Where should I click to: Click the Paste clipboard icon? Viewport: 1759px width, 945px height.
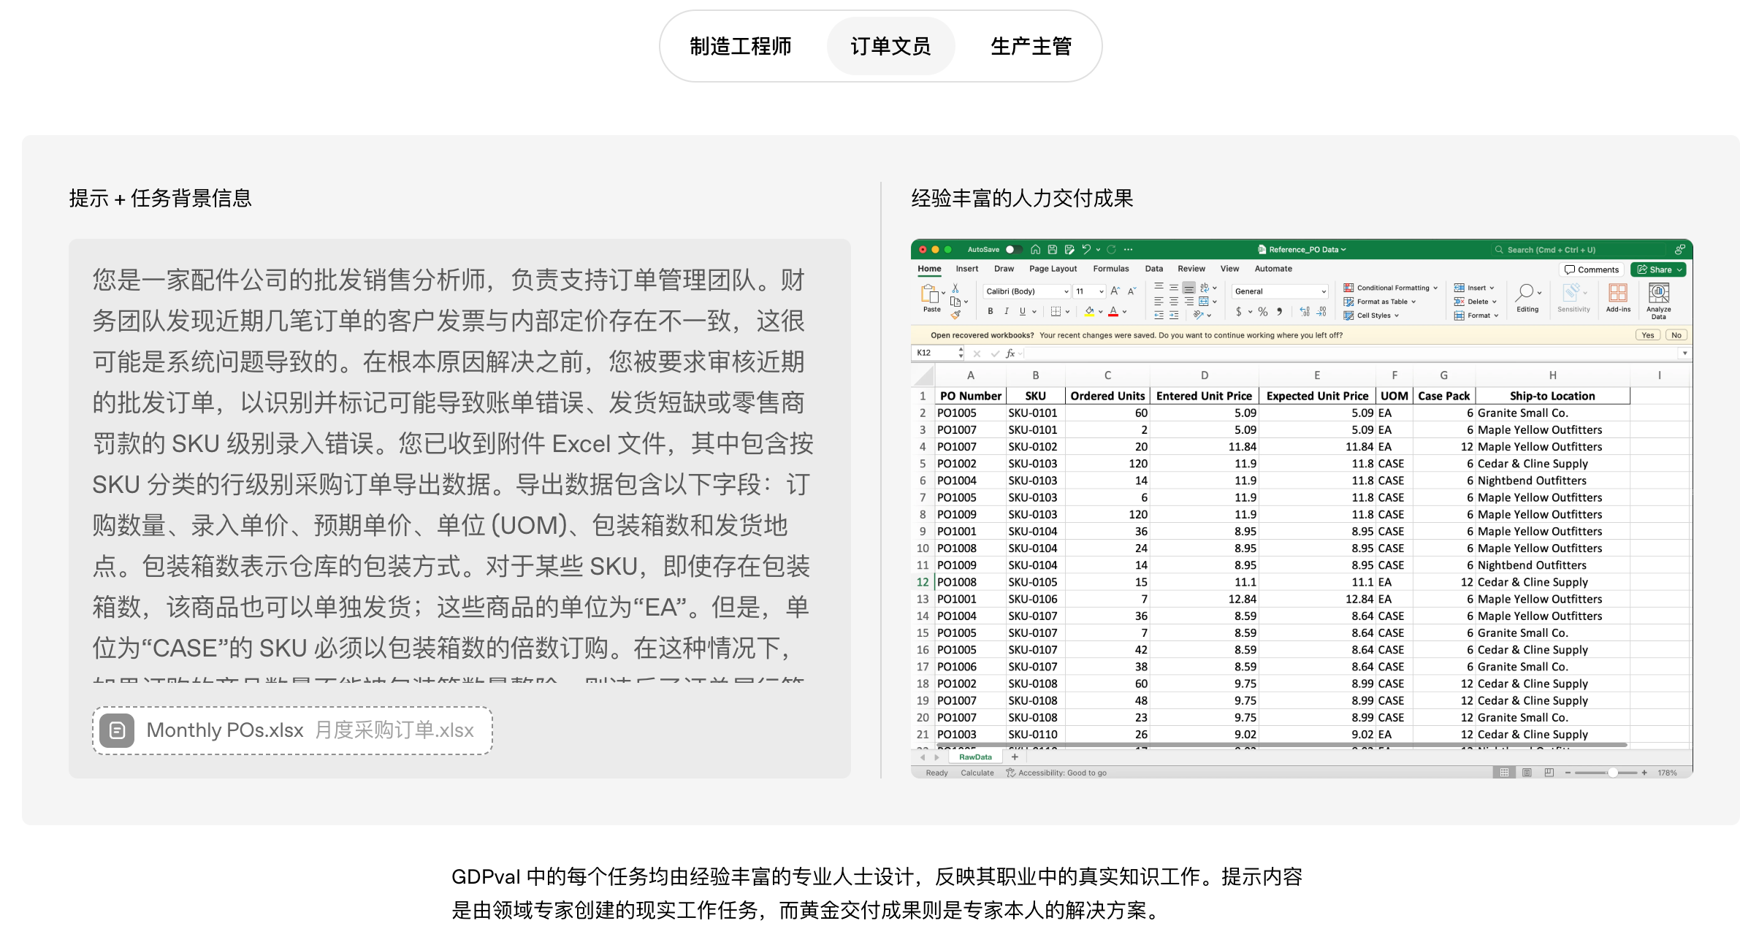coord(930,294)
